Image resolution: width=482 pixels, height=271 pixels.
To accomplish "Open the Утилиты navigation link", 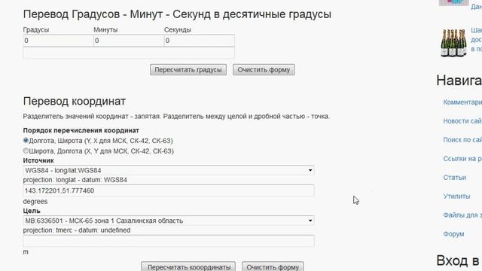I will tap(456, 196).
